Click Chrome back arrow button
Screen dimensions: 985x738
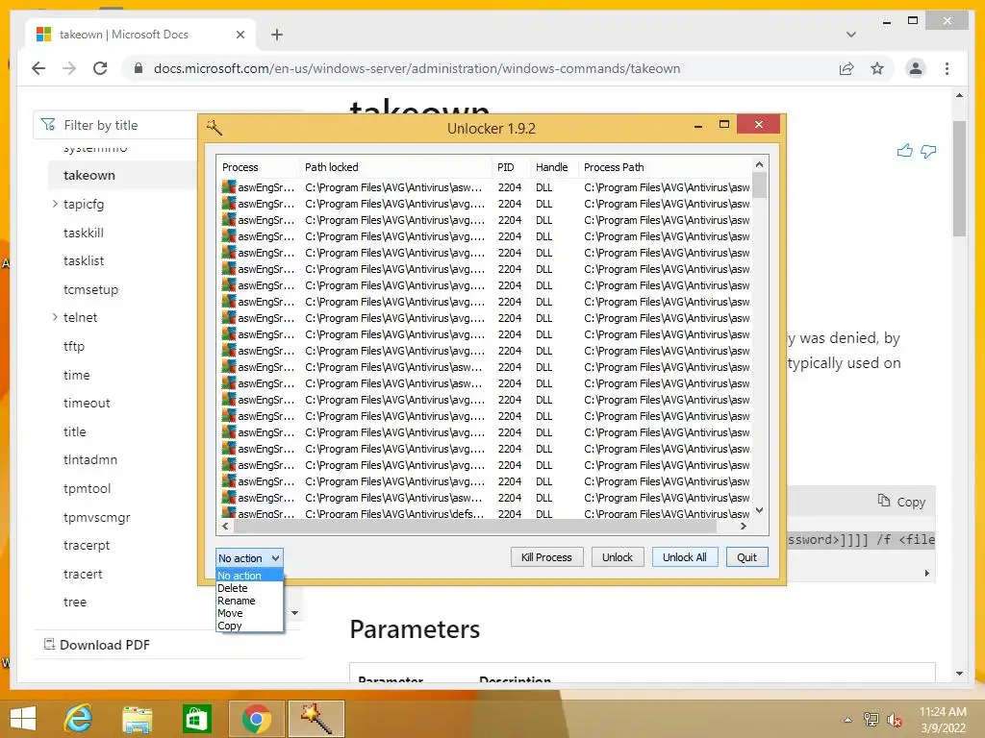[x=38, y=68]
